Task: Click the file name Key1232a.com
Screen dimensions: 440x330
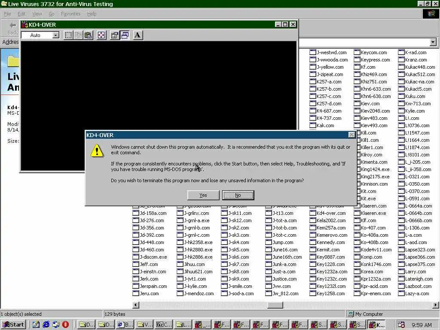Action: pyautogui.click(x=332, y=272)
